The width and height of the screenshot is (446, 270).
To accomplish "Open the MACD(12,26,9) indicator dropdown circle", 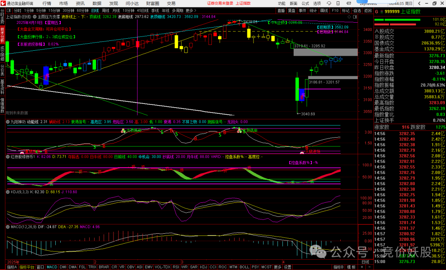I will coord(8,227).
